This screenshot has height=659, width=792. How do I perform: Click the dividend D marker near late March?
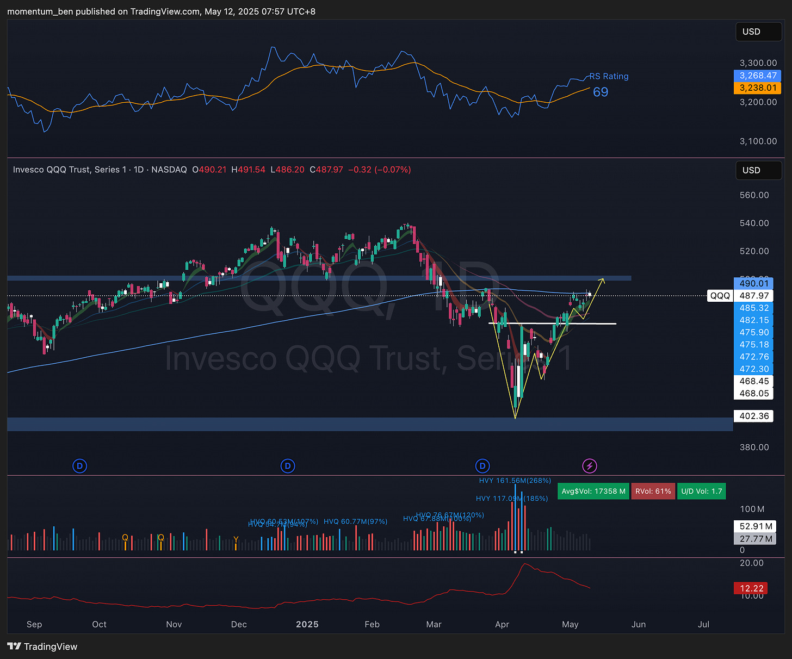coord(482,466)
